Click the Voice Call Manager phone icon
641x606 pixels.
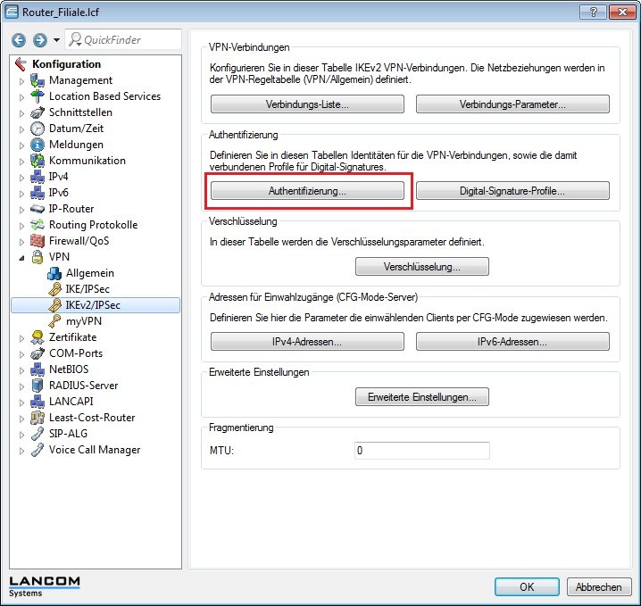(x=37, y=450)
